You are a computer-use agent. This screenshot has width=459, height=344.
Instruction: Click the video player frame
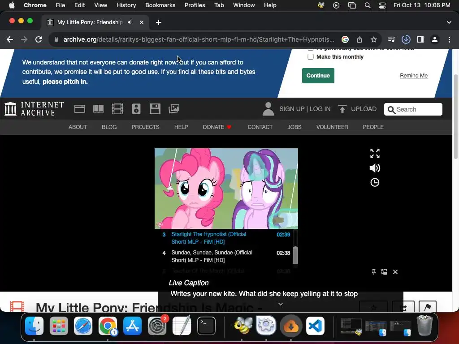[226, 189]
